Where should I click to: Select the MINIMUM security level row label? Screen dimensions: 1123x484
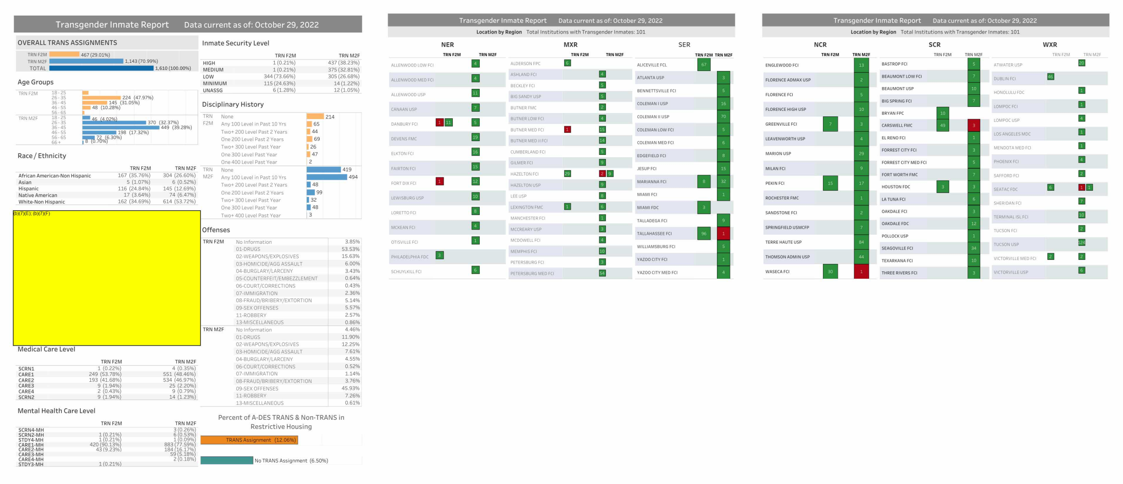point(215,83)
